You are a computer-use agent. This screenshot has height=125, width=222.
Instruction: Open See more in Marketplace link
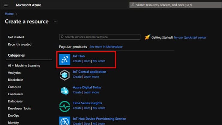tap(106, 47)
